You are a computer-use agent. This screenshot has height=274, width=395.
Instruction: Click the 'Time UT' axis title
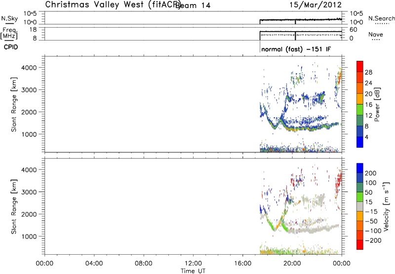point(193,271)
